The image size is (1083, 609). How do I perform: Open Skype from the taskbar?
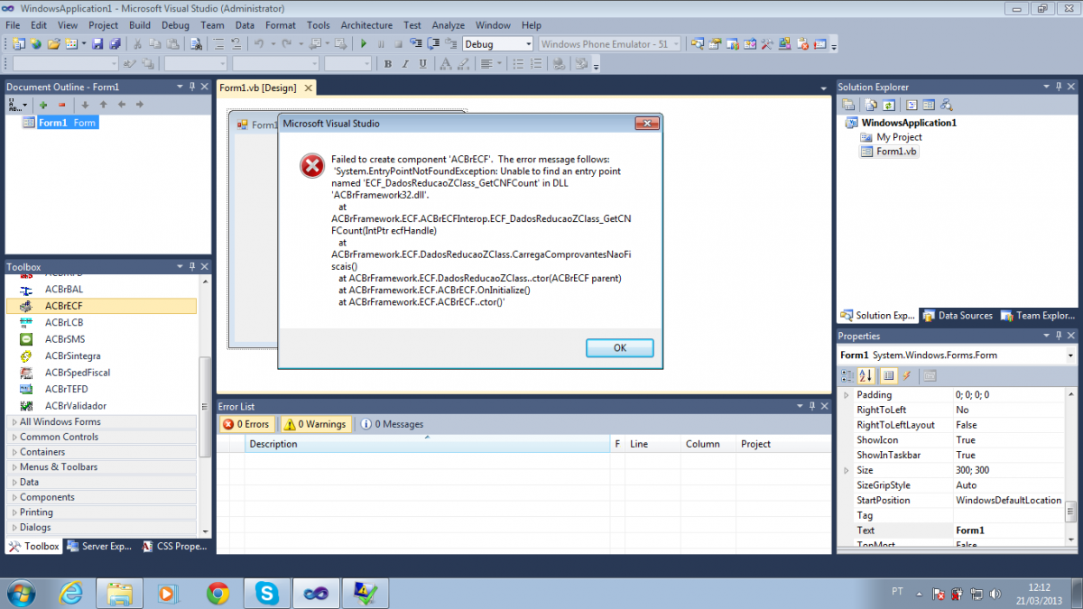click(266, 593)
